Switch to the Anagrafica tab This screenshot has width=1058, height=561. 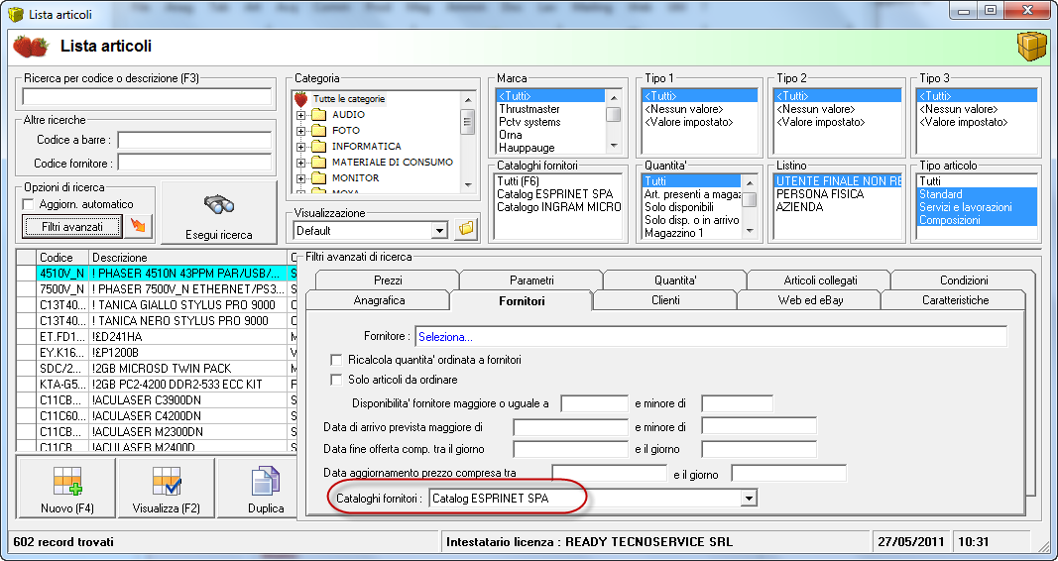click(379, 300)
